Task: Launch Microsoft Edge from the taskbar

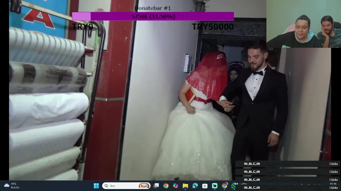Action: (x=195, y=186)
